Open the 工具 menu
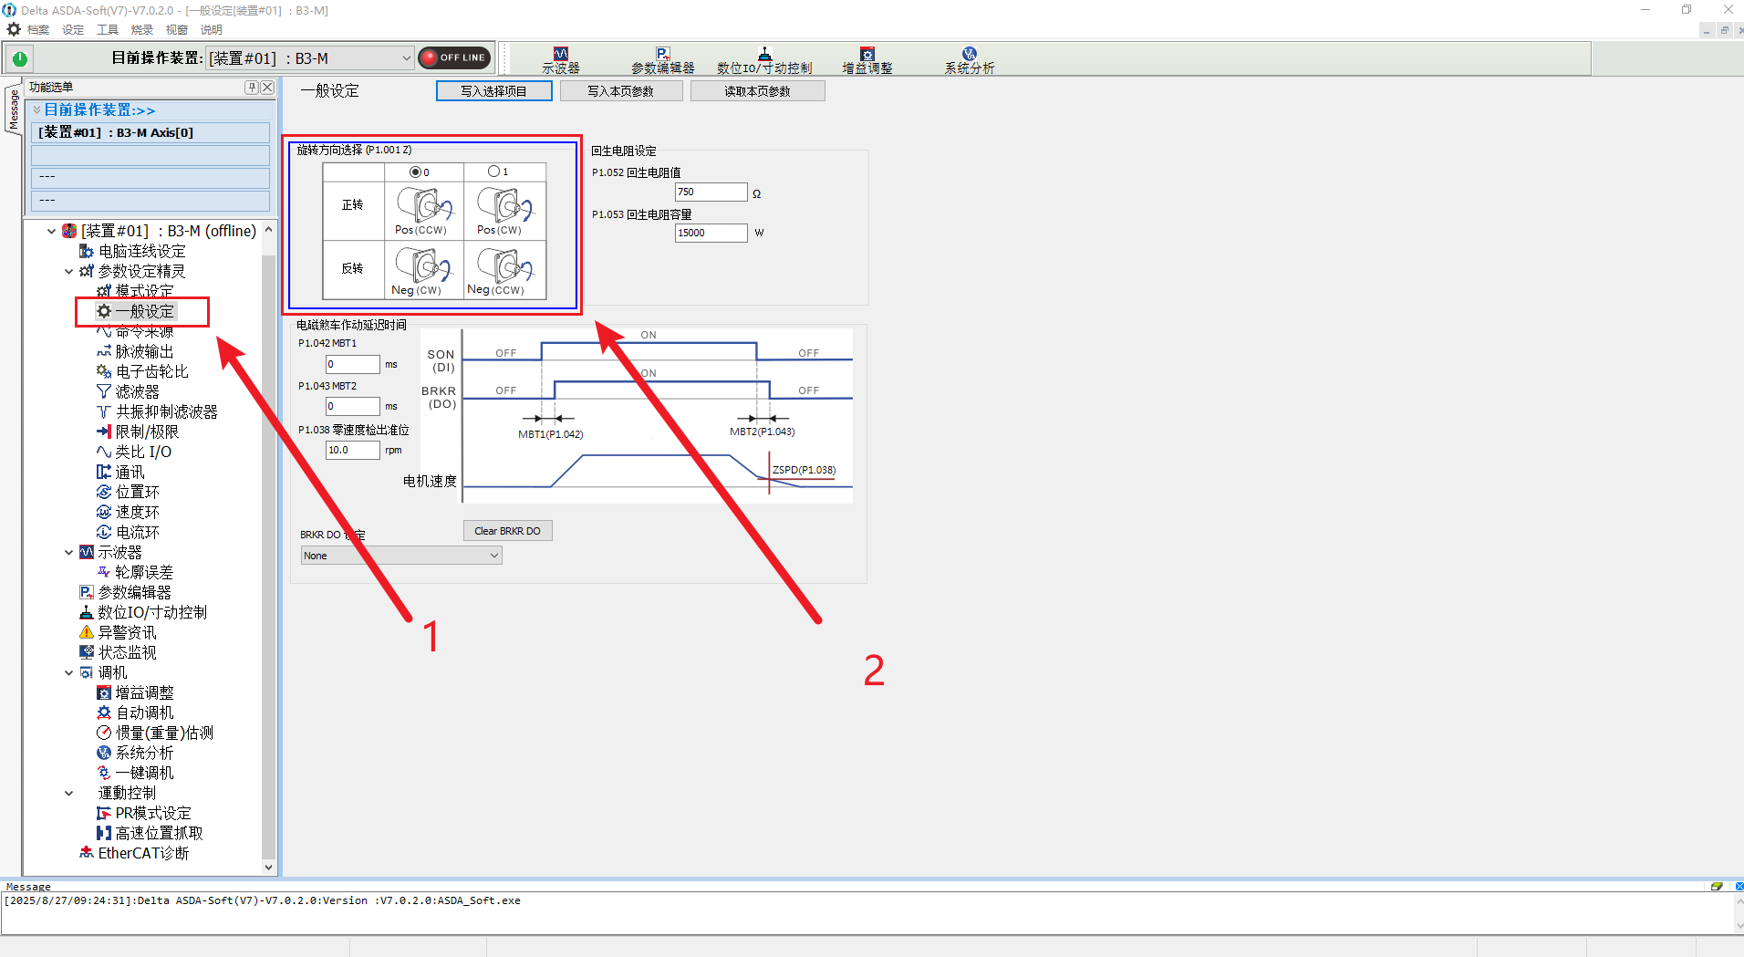 [x=108, y=30]
